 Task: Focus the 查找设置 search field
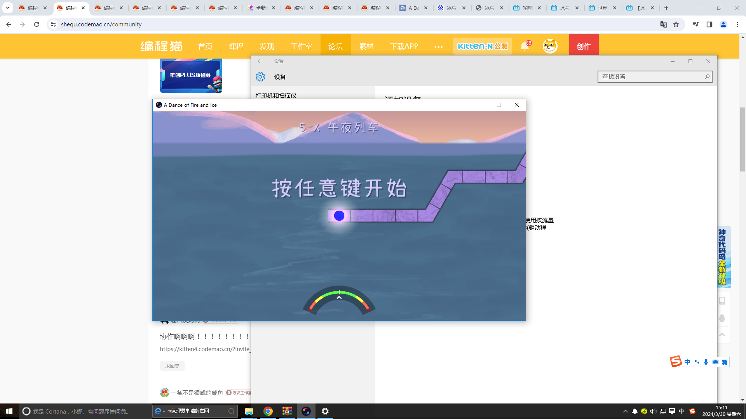click(655, 77)
